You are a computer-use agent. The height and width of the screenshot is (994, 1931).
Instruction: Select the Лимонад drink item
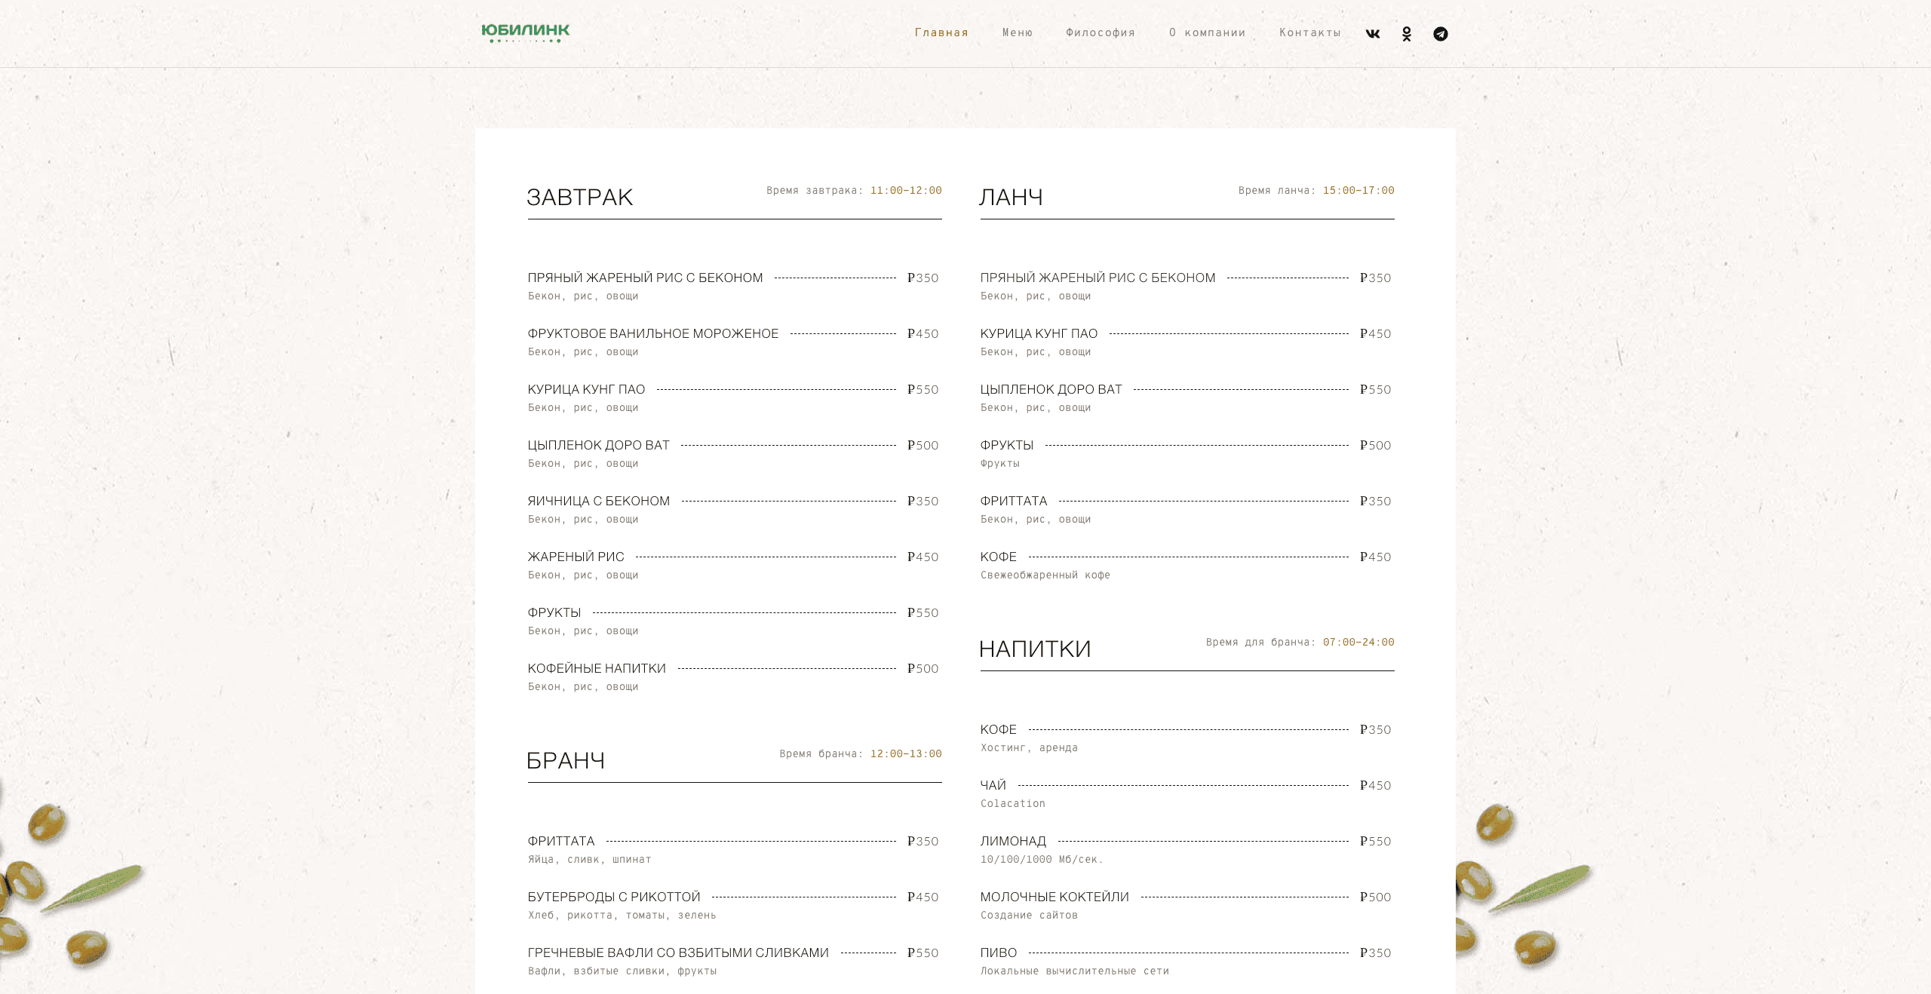coord(1012,842)
